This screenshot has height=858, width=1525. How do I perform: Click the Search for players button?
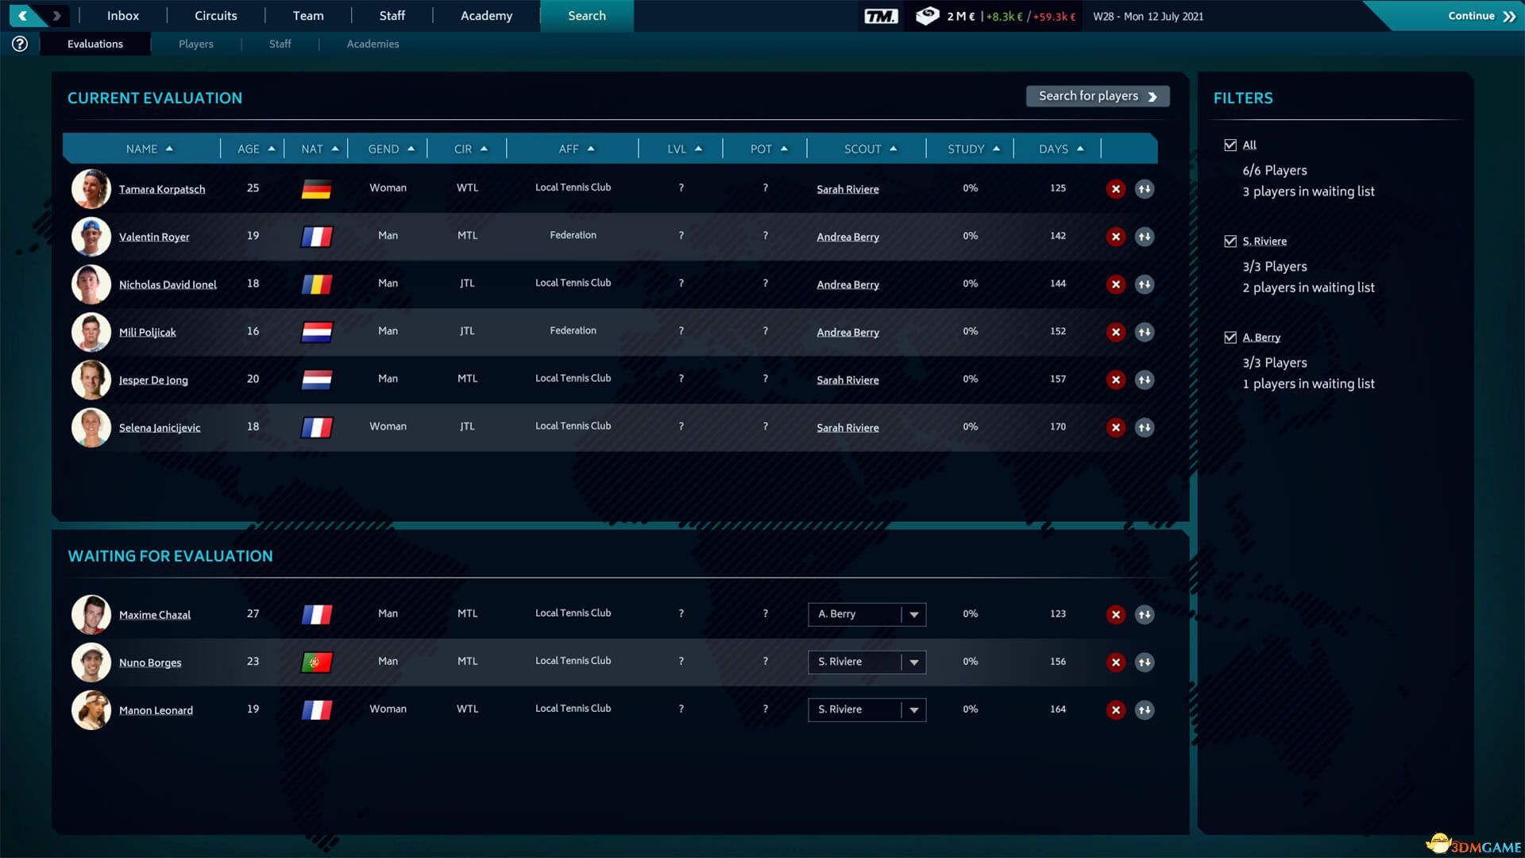pos(1097,96)
